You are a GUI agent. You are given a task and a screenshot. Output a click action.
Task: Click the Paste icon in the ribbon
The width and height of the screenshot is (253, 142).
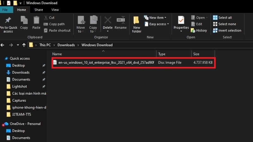click(x=36, y=21)
